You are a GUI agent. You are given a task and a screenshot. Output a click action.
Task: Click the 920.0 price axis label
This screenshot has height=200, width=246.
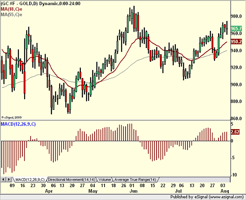236,67
